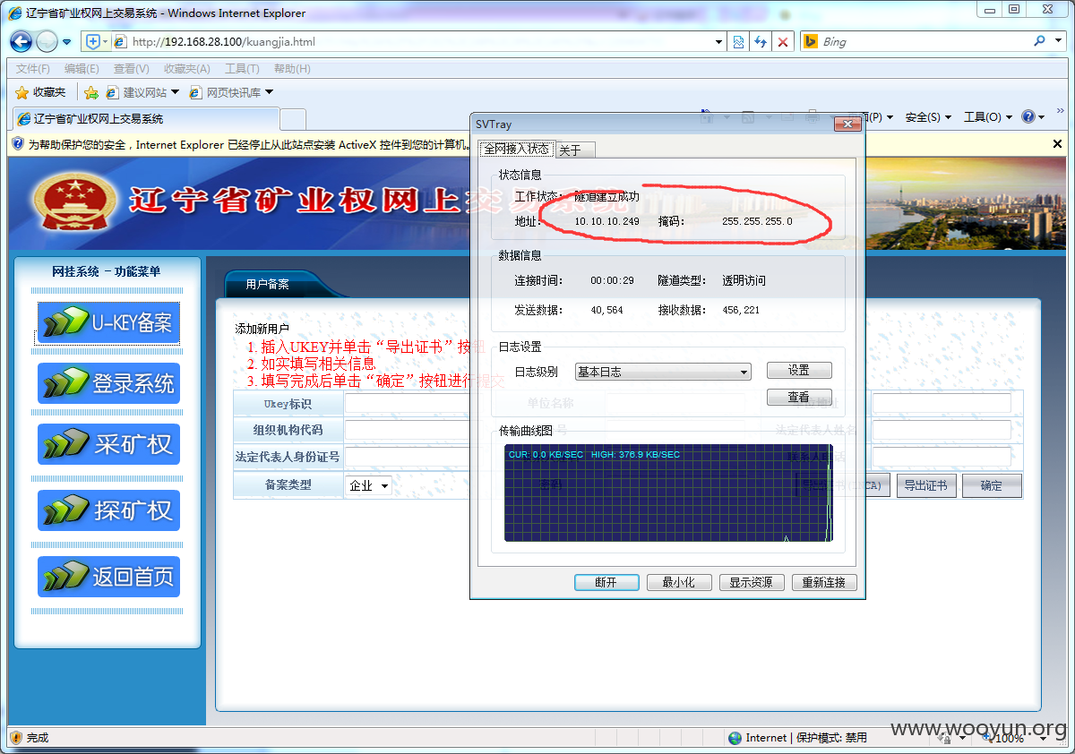Open the 采矿权 sidebar item
The width and height of the screenshot is (1075, 754).
point(108,444)
